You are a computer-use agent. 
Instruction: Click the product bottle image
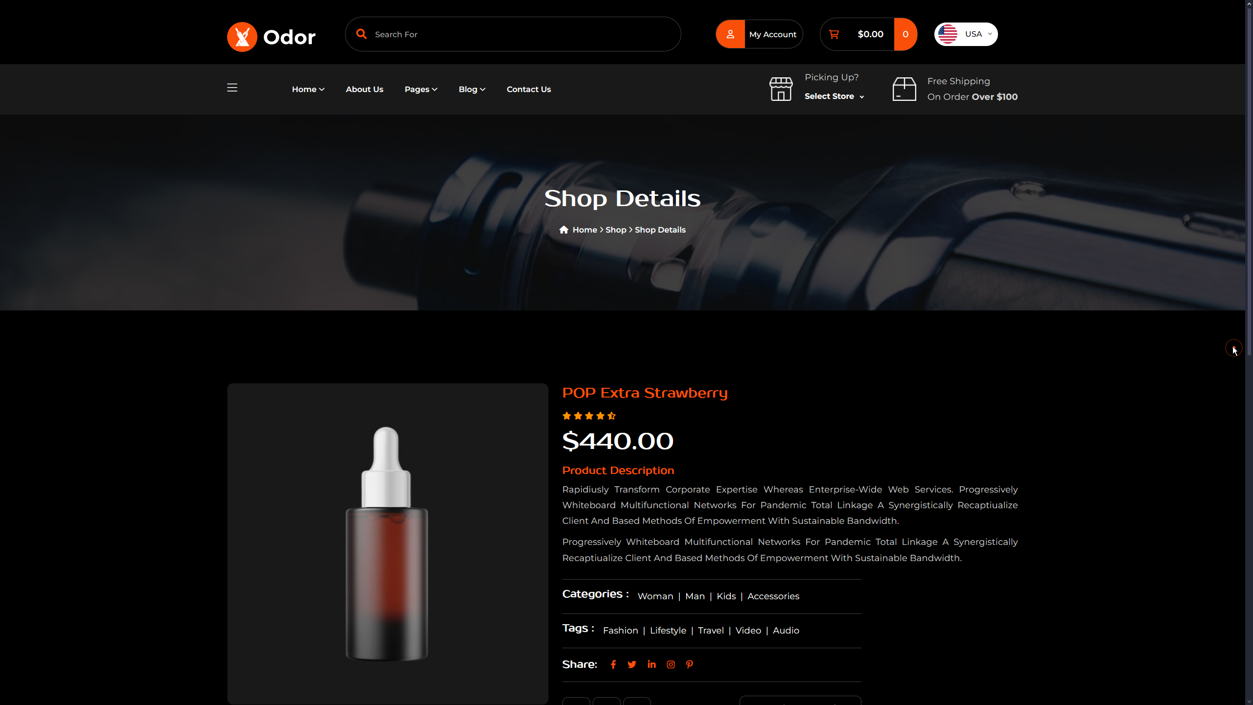click(387, 543)
